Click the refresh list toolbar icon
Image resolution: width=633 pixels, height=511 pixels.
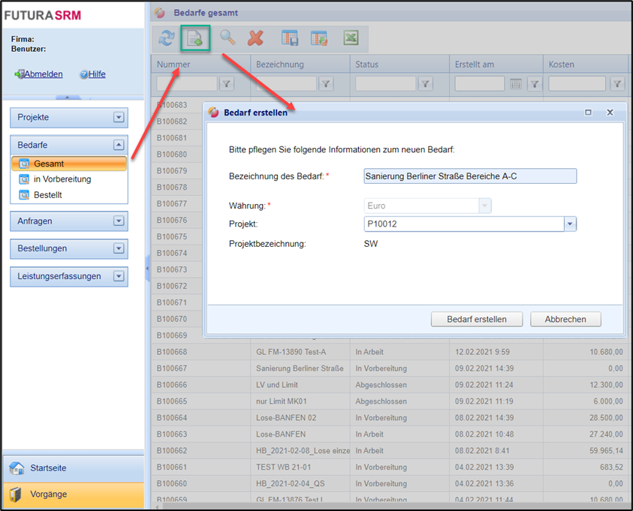166,39
